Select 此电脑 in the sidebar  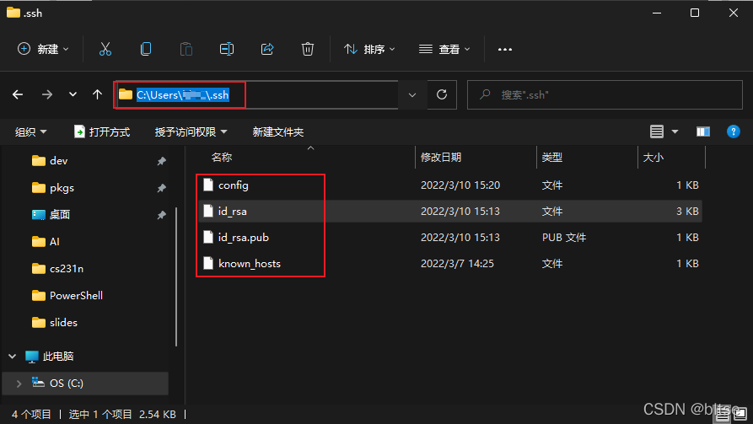57,357
